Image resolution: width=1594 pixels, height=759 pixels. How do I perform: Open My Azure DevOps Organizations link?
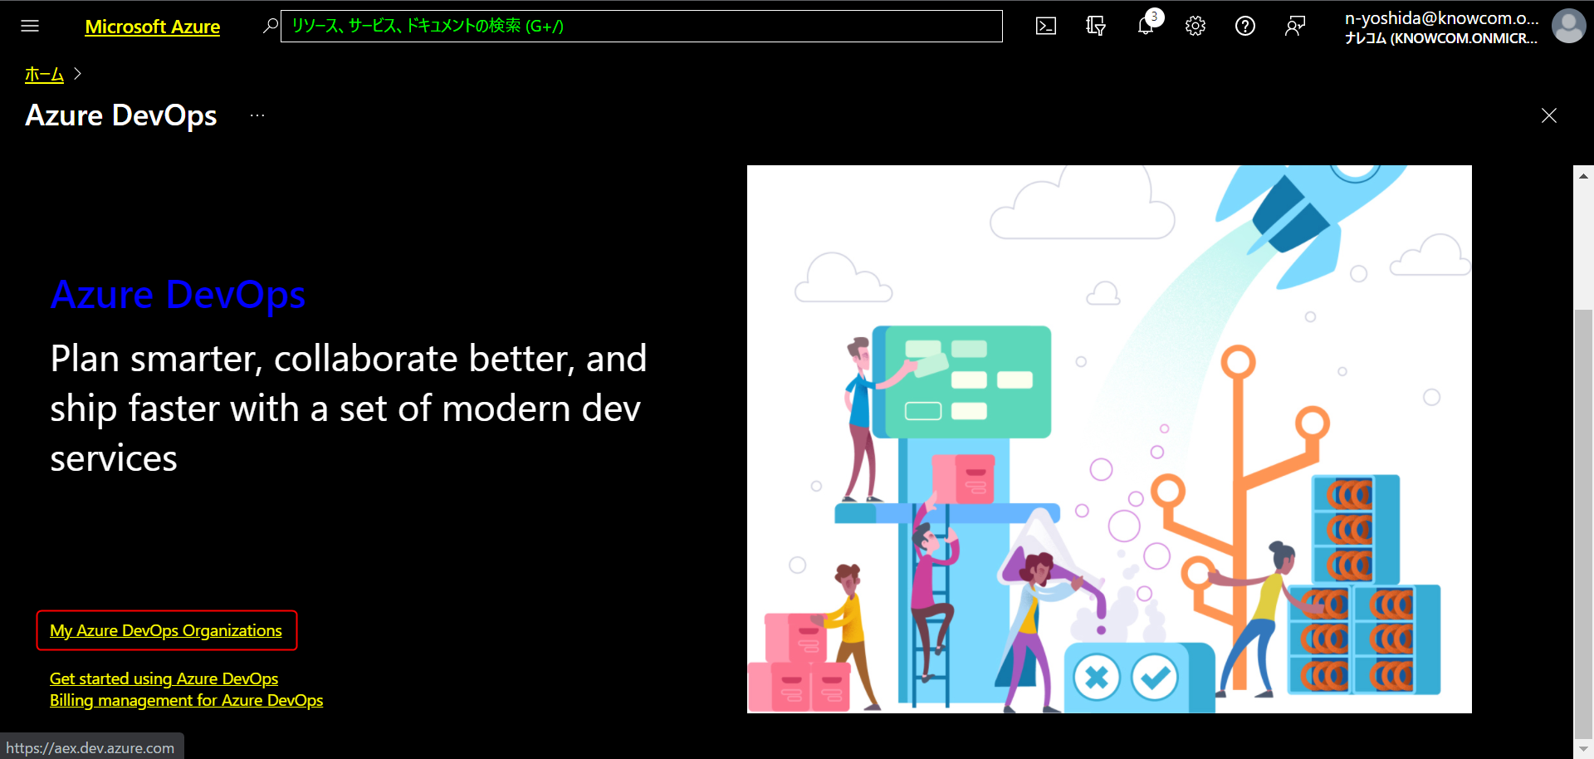coord(166,631)
